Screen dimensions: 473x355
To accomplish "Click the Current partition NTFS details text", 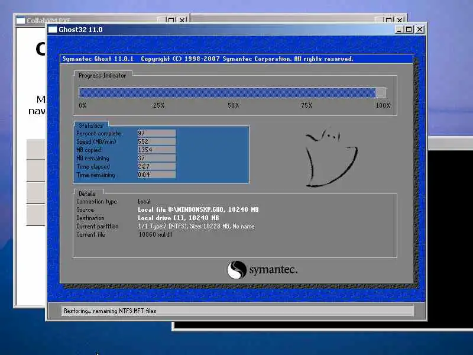I will coord(196,226).
